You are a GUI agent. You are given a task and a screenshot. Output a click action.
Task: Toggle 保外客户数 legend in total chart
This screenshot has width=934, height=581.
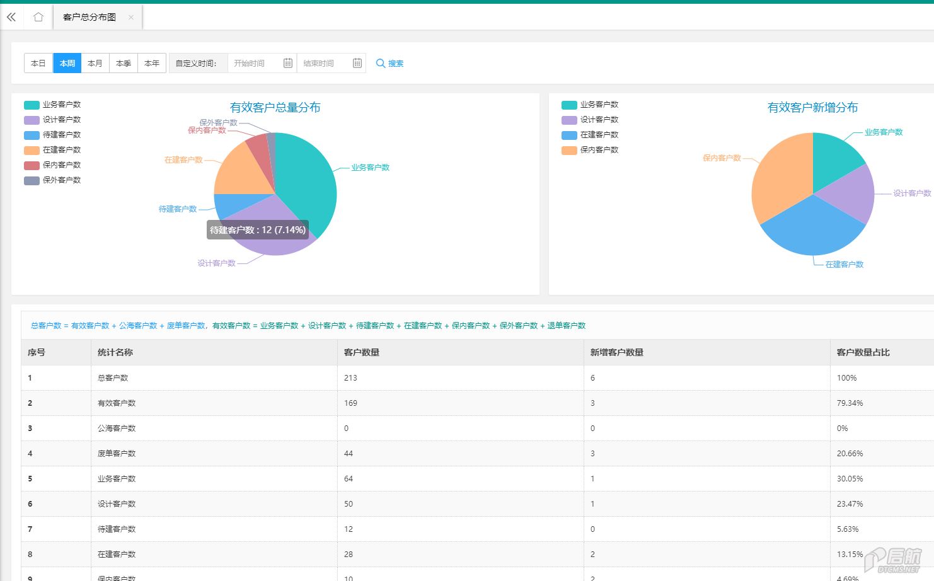[53, 180]
